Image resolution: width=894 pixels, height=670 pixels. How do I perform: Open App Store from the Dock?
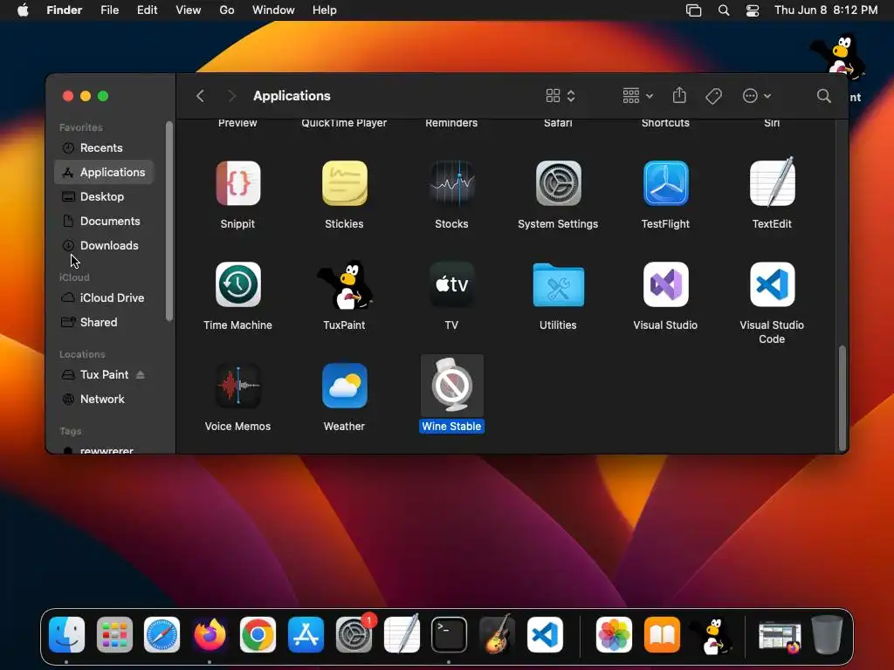point(306,635)
